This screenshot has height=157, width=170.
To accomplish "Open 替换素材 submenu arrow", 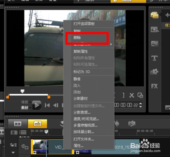I will pyautogui.click(x=111, y=44).
